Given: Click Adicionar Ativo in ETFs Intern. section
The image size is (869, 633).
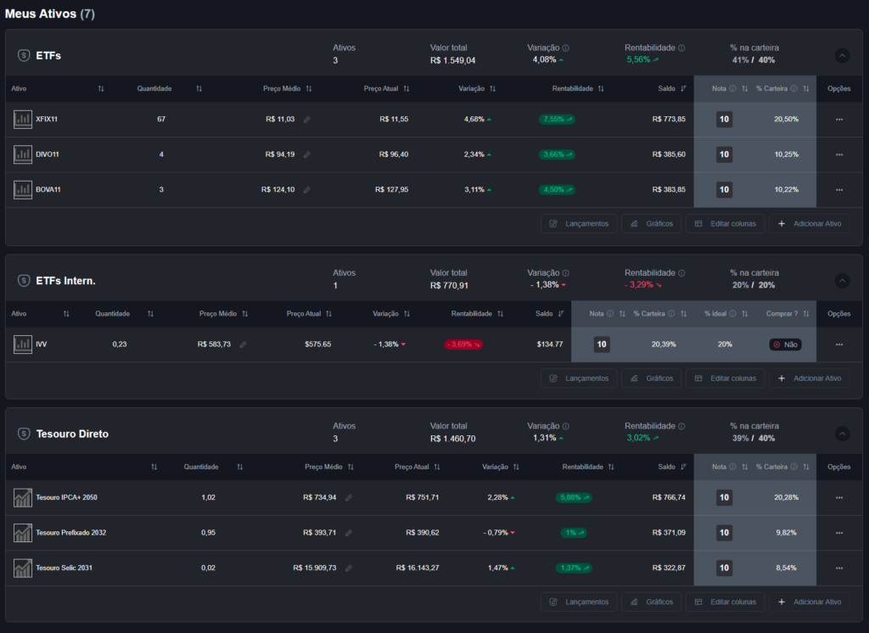Looking at the screenshot, I should tap(809, 378).
